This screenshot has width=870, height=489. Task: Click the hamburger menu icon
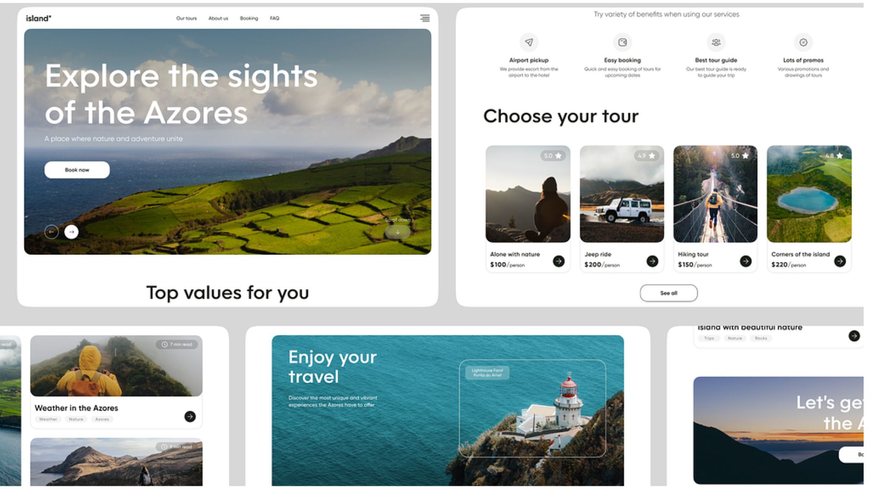pyautogui.click(x=425, y=18)
